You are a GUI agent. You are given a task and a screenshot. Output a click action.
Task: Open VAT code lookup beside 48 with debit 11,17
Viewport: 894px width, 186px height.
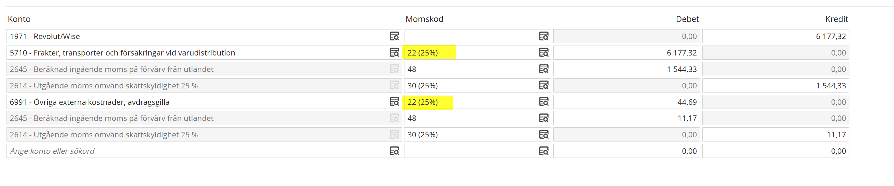pyautogui.click(x=543, y=118)
